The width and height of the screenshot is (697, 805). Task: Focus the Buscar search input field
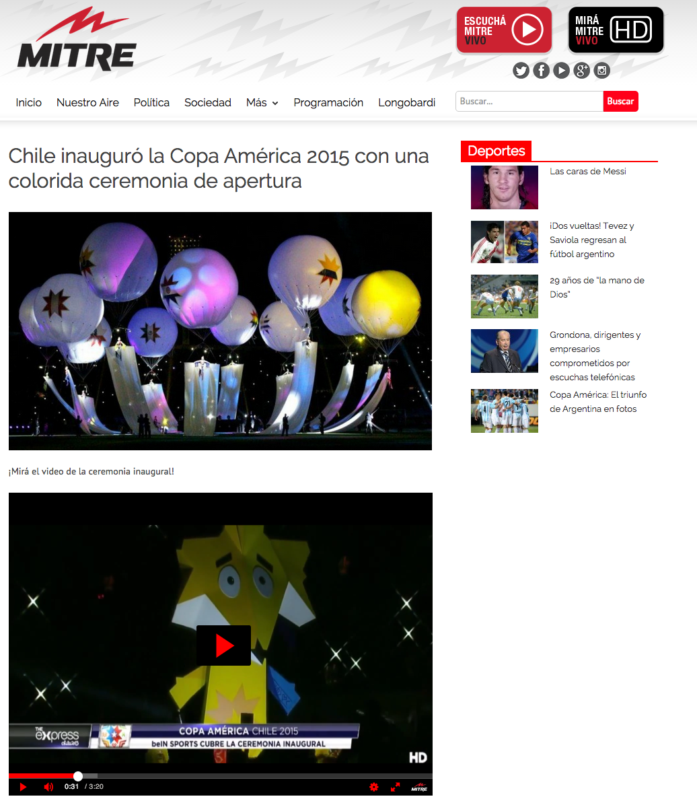tap(529, 101)
